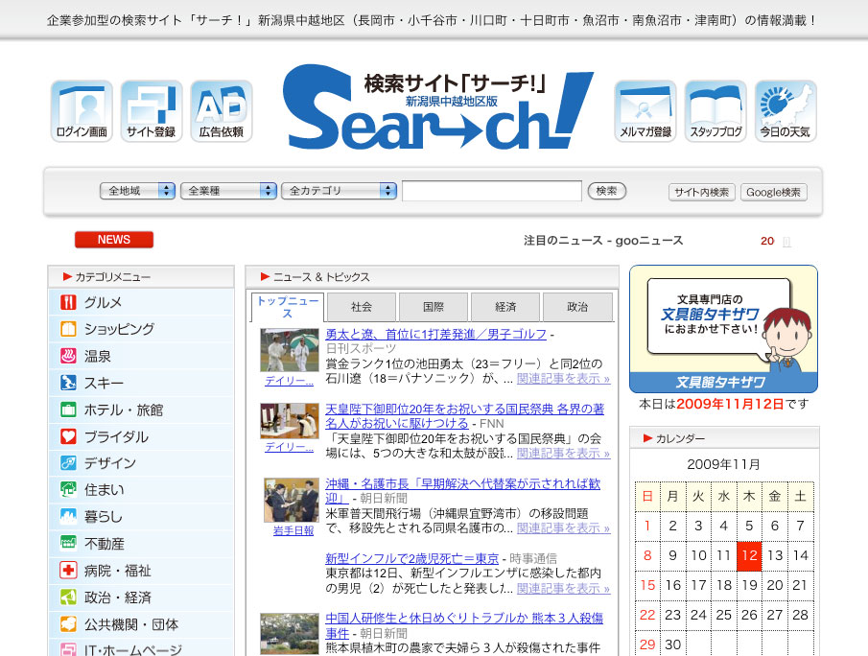868x656 pixels.
Task: Expand the 全業種 industry dropdown
Action: tap(228, 191)
